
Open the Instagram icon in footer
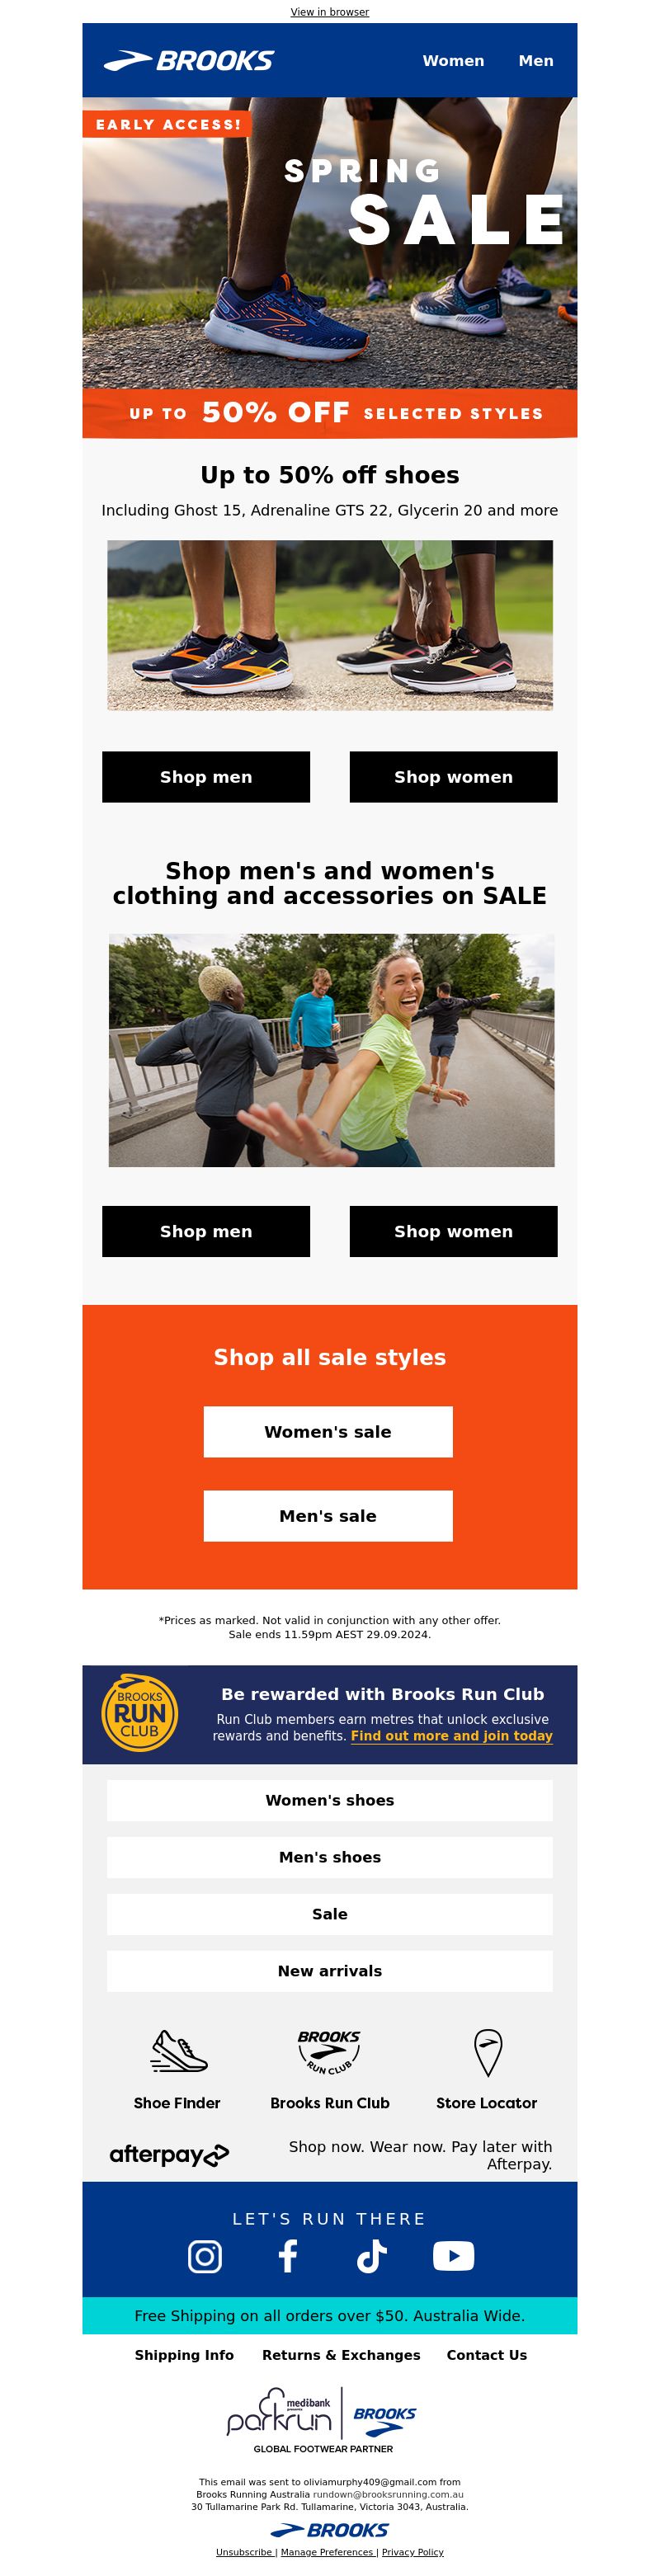click(x=205, y=2256)
